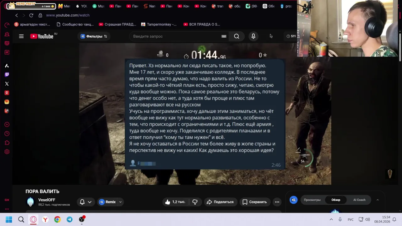Viewport: 402px width, 226px height.
Task: Open the VeselOFF channel avatar
Action: click(x=30, y=202)
